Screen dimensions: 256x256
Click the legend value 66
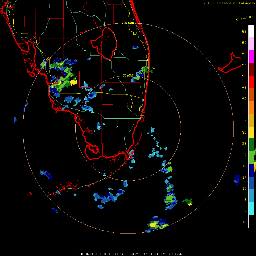(244, 32)
